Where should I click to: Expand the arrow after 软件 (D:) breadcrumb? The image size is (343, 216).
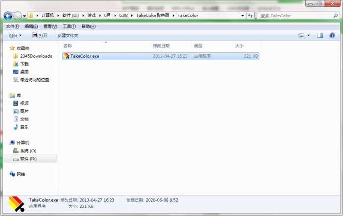(83, 16)
